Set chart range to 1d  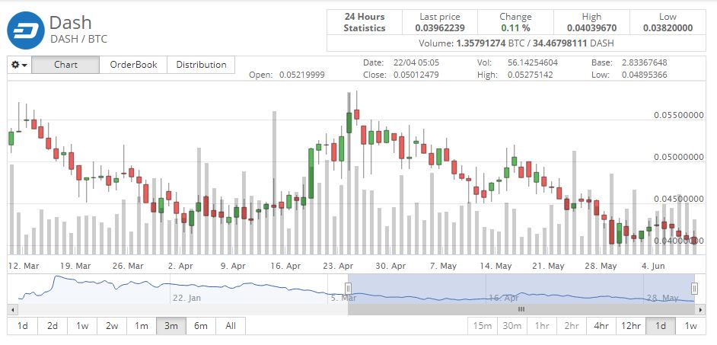click(22, 326)
